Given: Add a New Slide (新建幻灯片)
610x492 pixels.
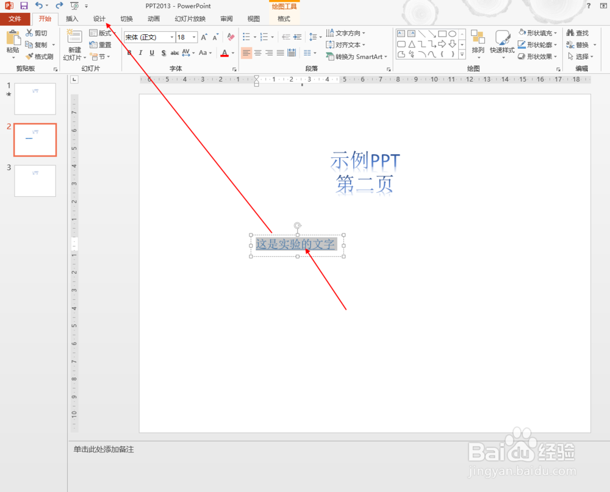Looking at the screenshot, I should click(74, 45).
